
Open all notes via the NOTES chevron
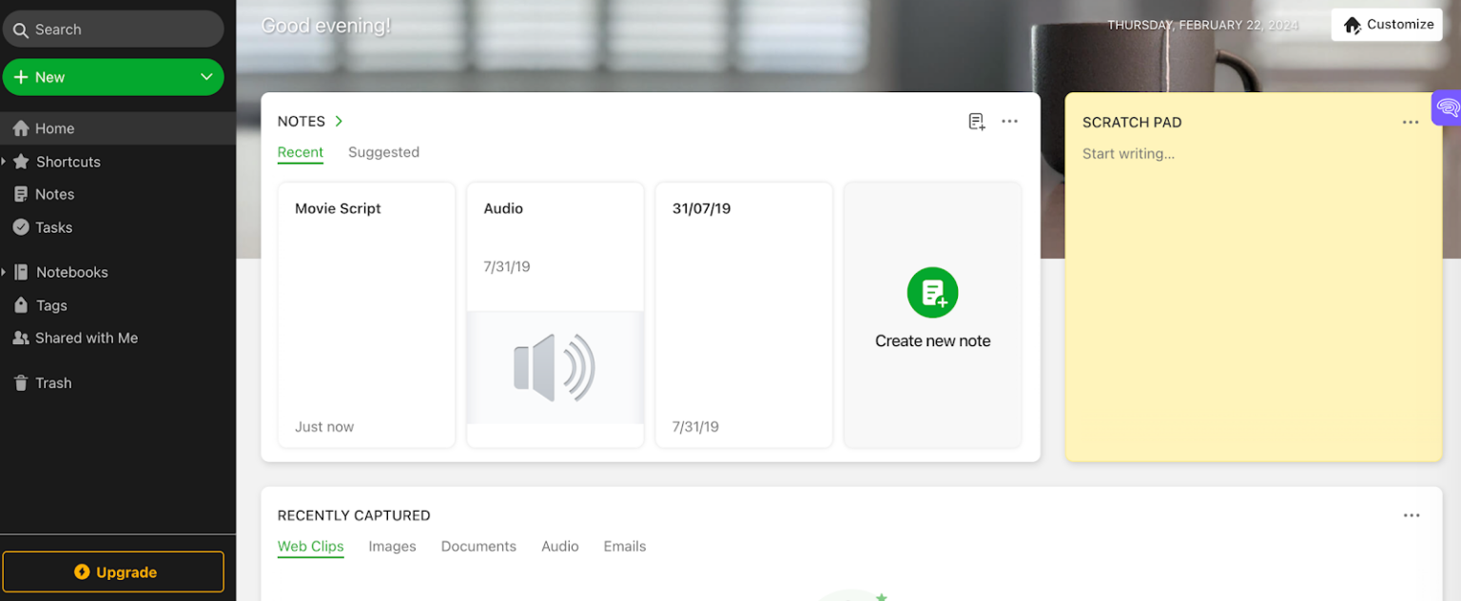coord(337,121)
